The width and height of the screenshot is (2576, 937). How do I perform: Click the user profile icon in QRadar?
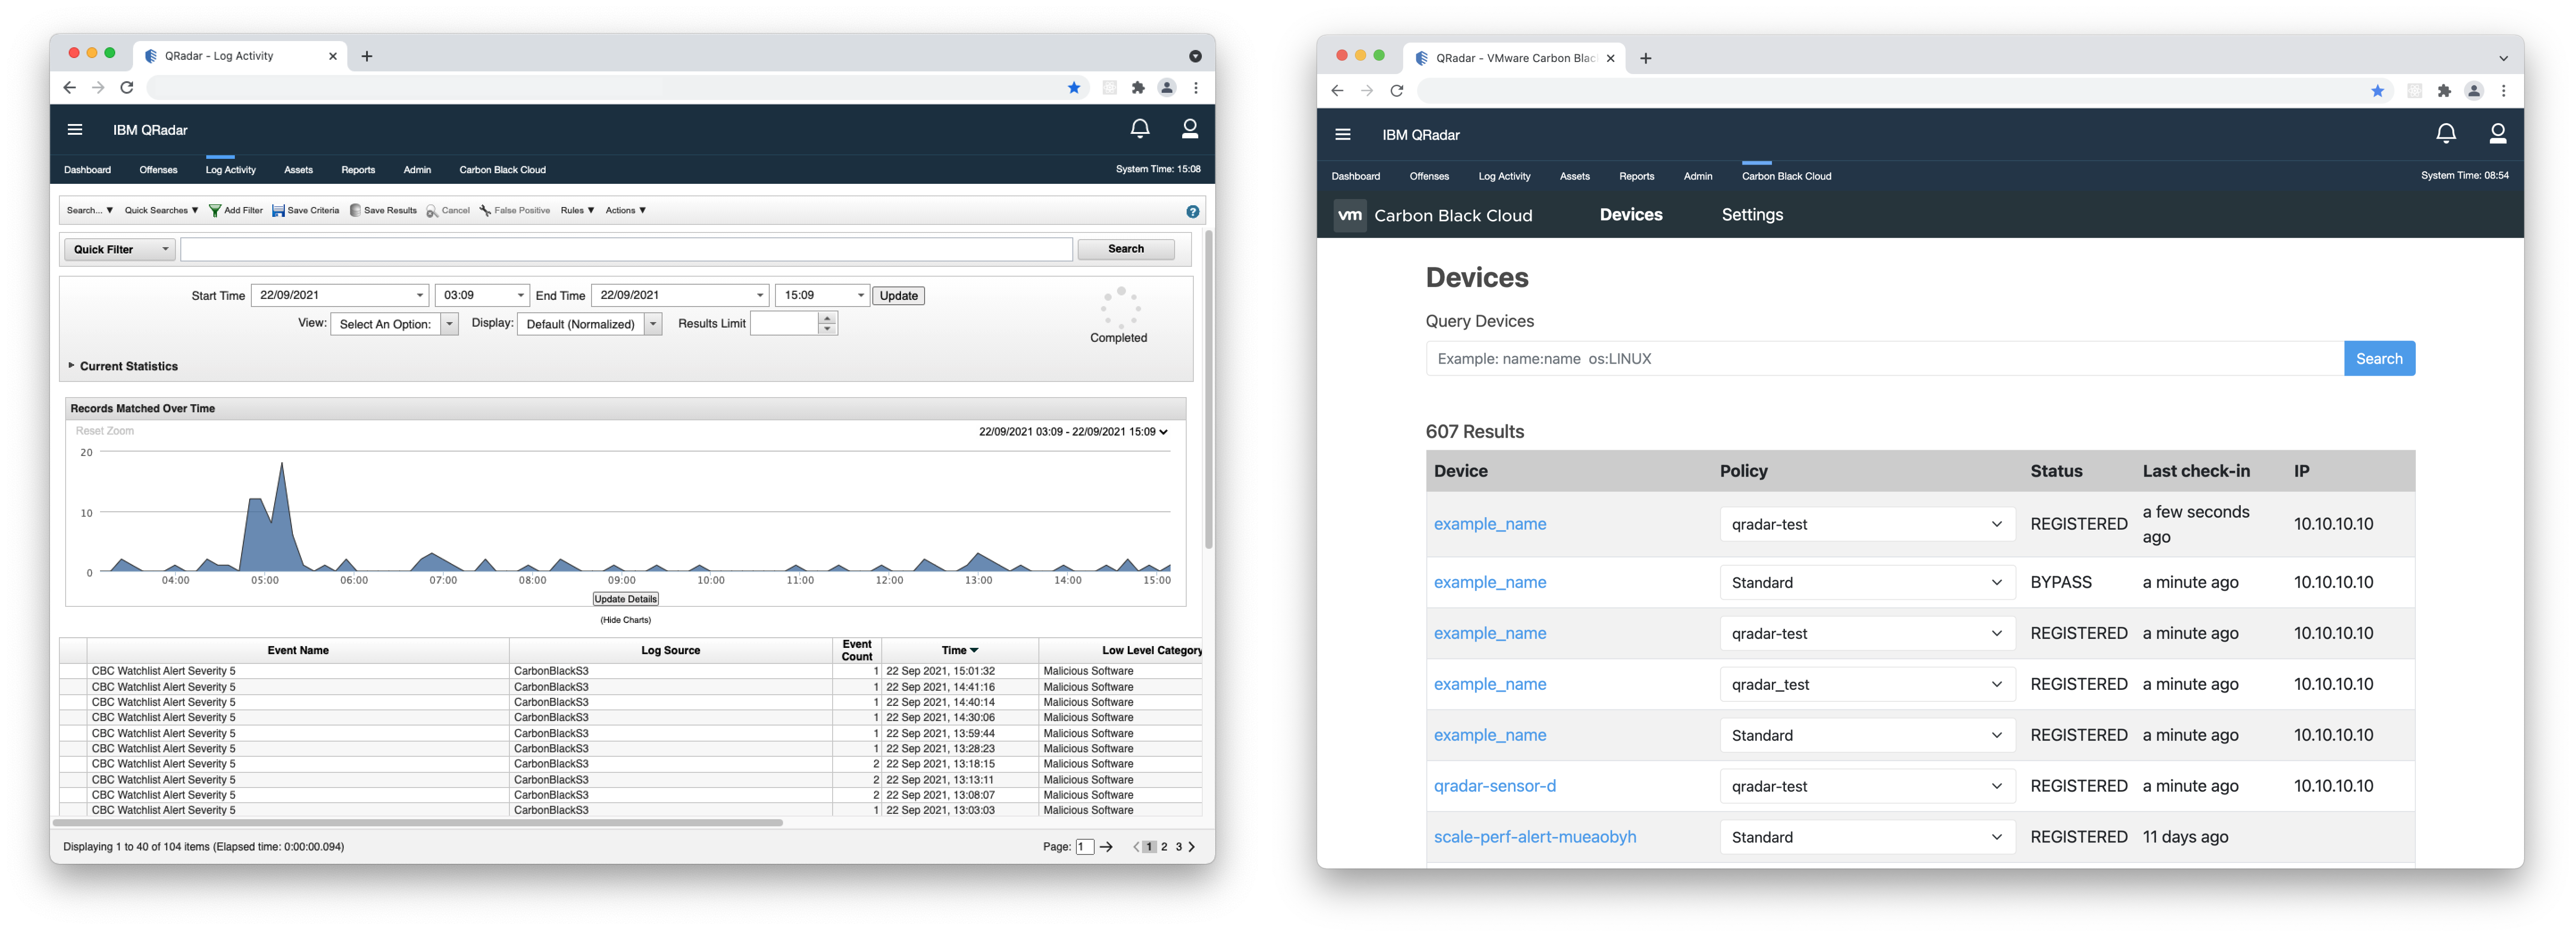pyautogui.click(x=1190, y=128)
